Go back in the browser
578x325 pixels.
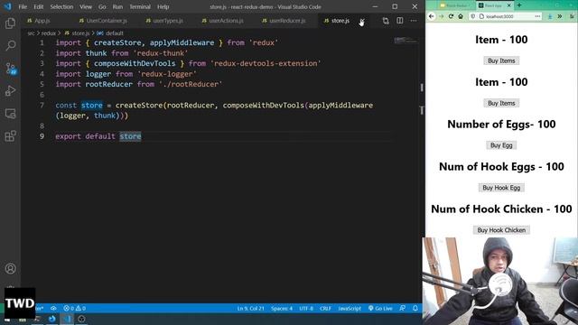[432, 16]
